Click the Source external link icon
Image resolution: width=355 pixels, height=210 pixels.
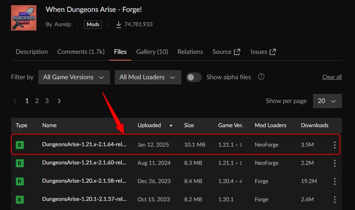(x=237, y=52)
